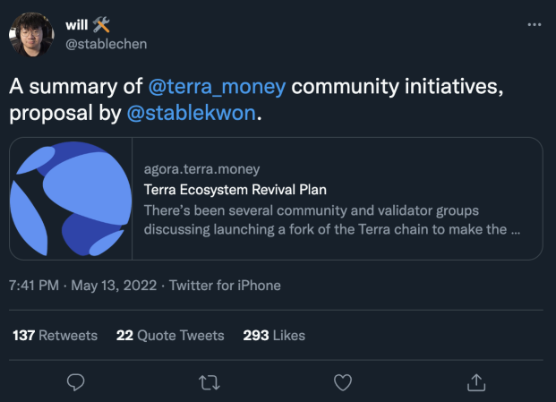Click the hammer and wrench emoji

click(101, 24)
